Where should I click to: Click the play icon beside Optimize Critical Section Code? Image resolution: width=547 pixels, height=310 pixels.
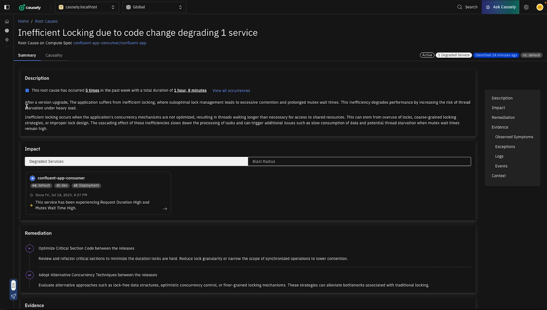click(29, 248)
